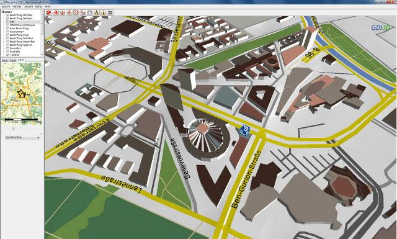Toggle the Beschriftung Kreis layer checkbox
The width and height of the screenshot is (397, 239).
(7, 35)
